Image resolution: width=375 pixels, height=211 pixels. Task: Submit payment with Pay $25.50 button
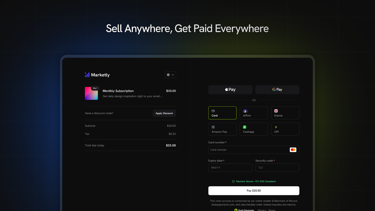254,191
